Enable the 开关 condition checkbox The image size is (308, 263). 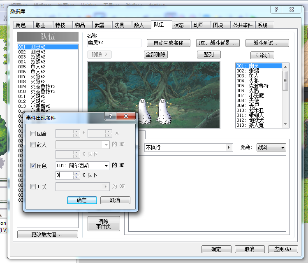pos(33,186)
